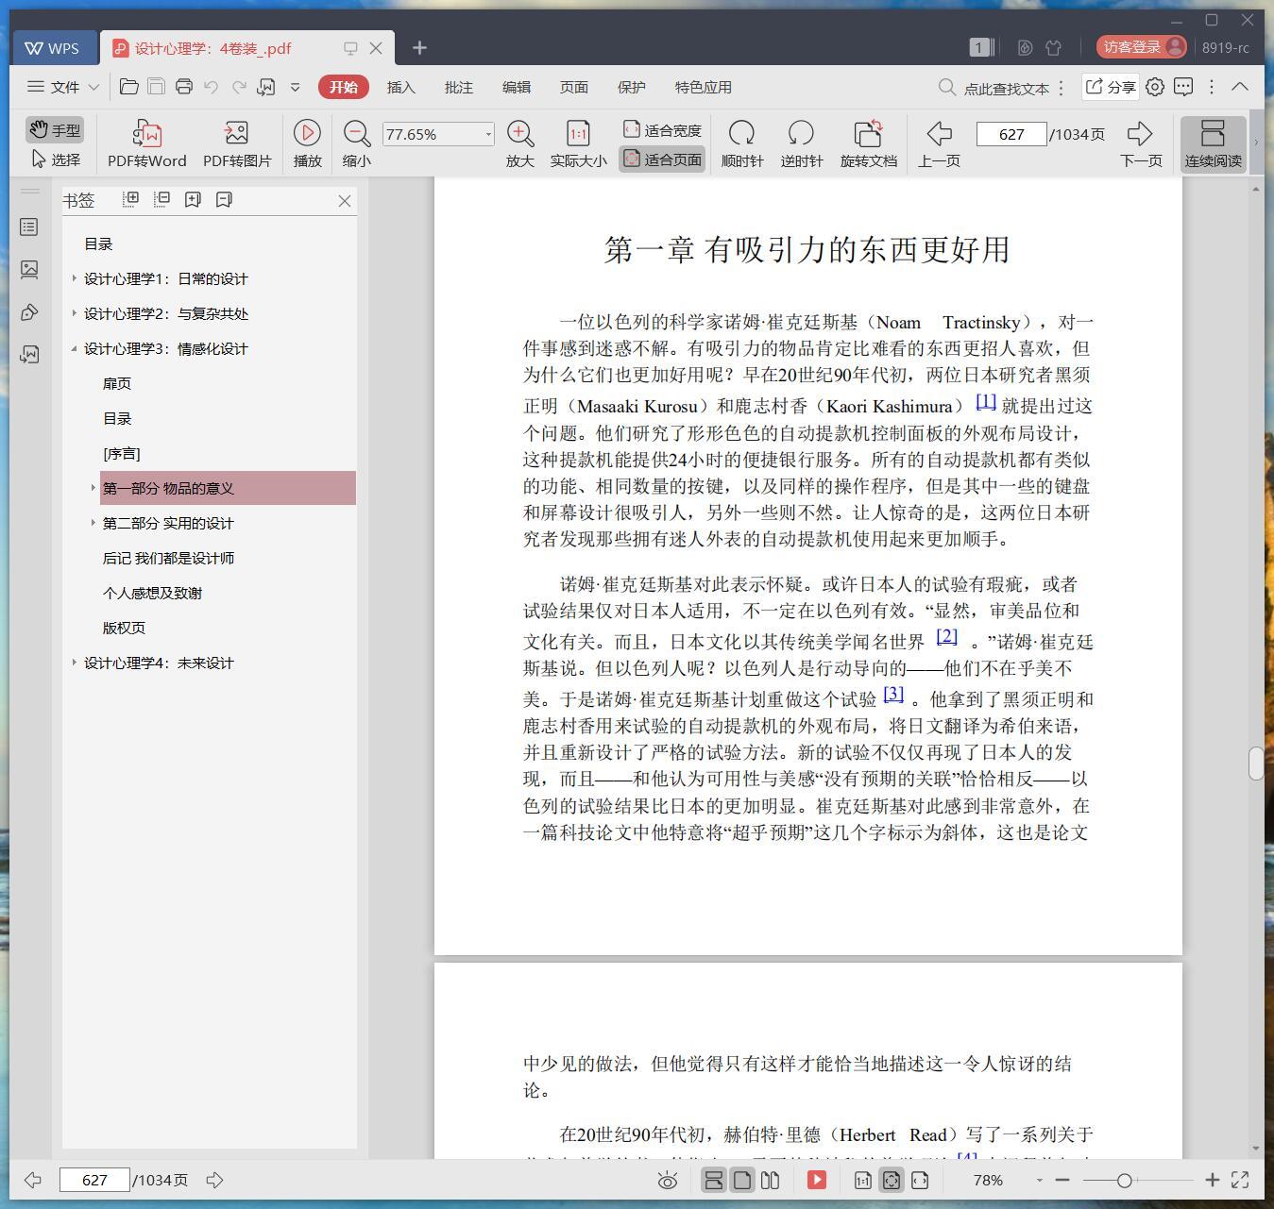Click expand all bookmarks icon
1274x1209 pixels.
tap(131, 199)
